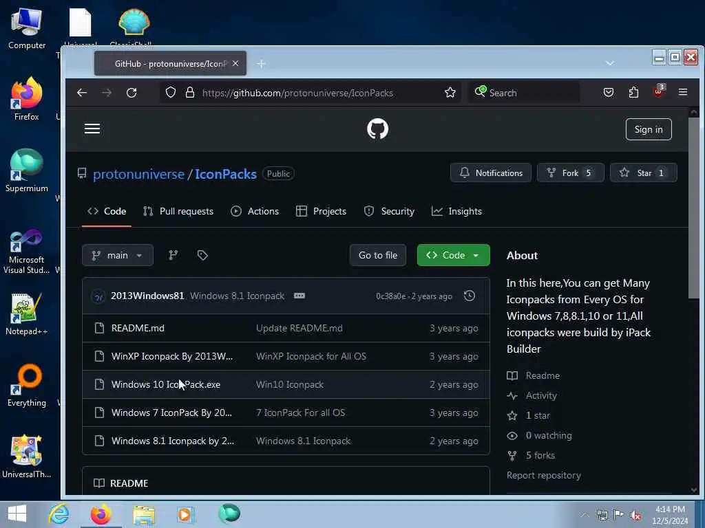Open Windows 8.1 Iconpack by 2... file
Viewport: 705px width, 528px height.
pyautogui.click(x=173, y=441)
